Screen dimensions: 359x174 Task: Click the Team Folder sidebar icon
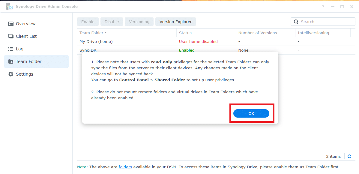[11, 61]
